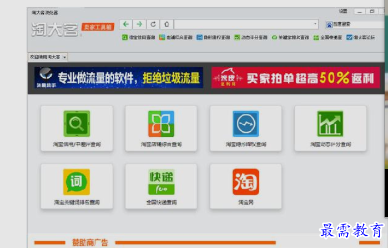Expand the address bar dropdown arrow
388x248 pixels.
315,24
